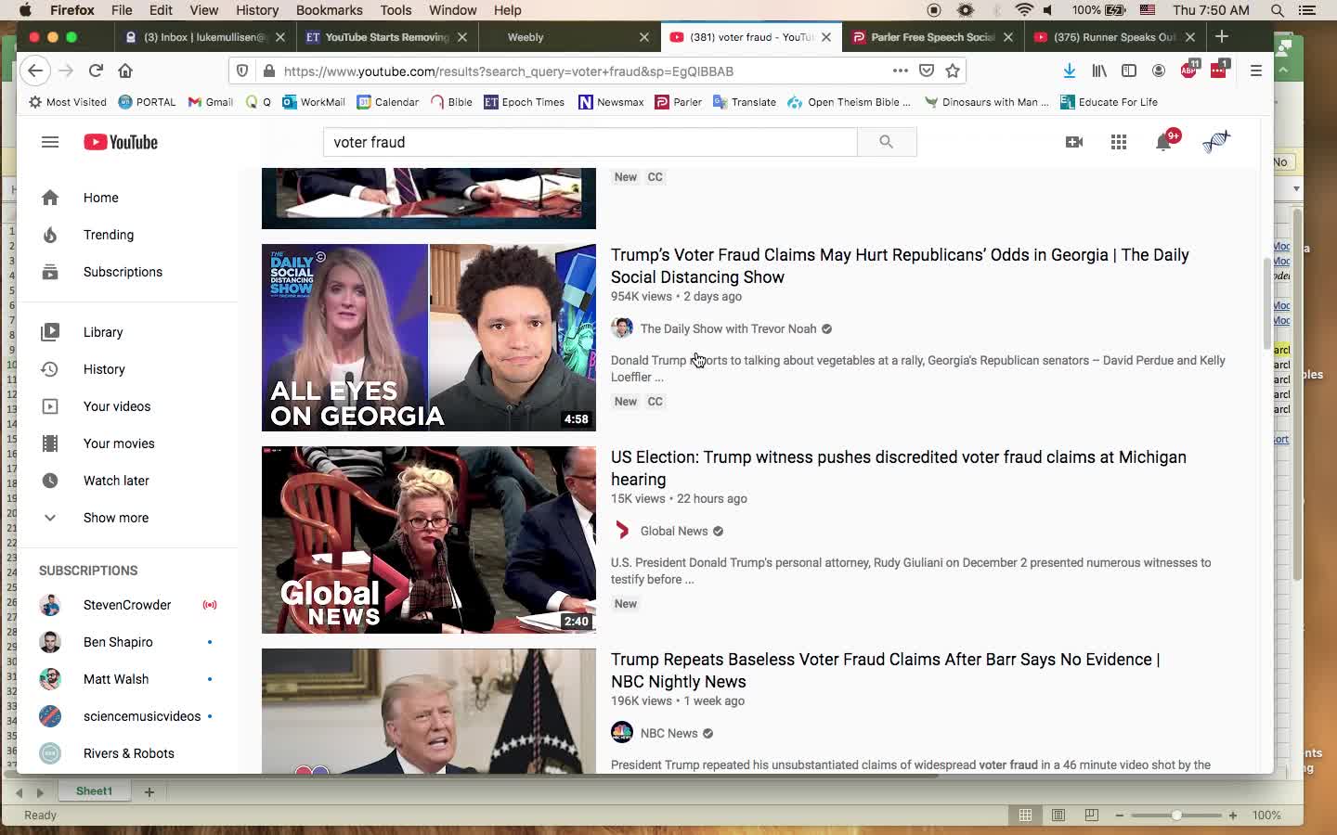Click the Firefox home icon

point(125,71)
